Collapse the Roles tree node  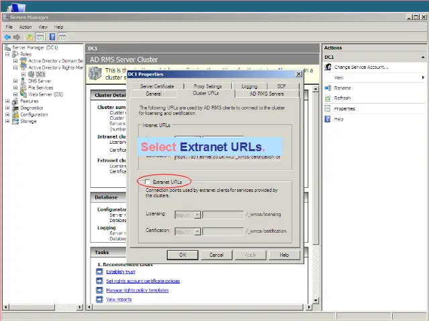pyautogui.click(x=7, y=54)
